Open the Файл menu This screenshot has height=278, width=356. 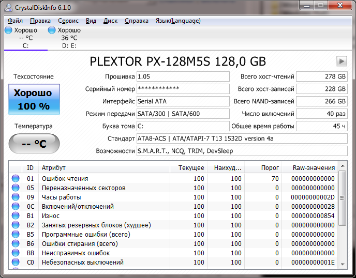(x=15, y=21)
